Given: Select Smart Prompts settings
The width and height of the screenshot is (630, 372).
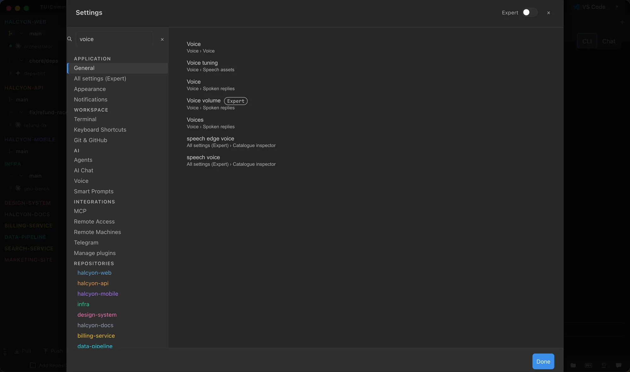Looking at the screenshot, I should tap(117, 192).
